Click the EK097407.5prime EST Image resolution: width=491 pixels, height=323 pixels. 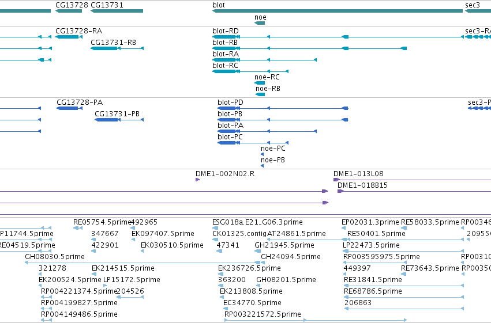click(x=133, y=240)
